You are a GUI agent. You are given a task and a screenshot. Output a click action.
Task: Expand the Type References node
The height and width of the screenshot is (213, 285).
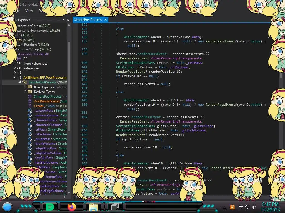(15, 63)
